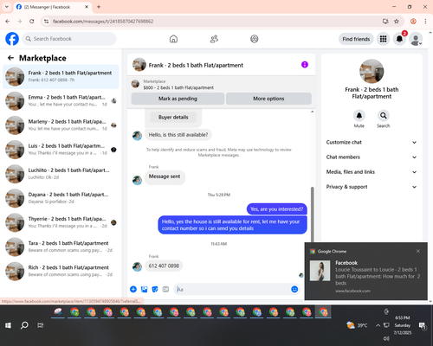This screenshot has width=433, height=346.
Task: Open the Menu grid icon
Action: pyautogui.click(x=383, y=39)
